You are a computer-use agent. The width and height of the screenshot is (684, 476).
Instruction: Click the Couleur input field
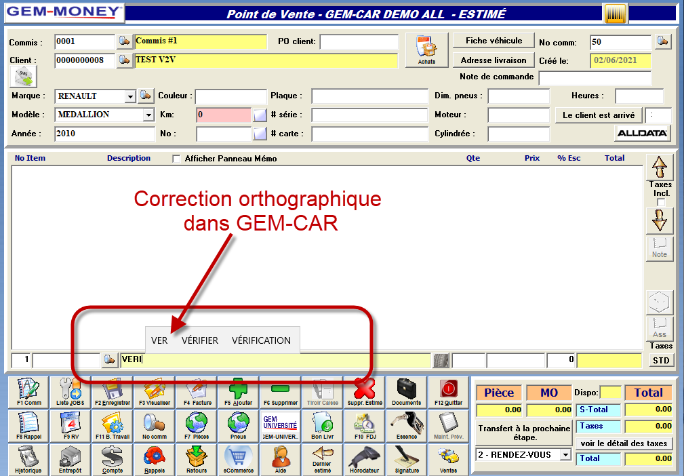[x=230, y=96]
